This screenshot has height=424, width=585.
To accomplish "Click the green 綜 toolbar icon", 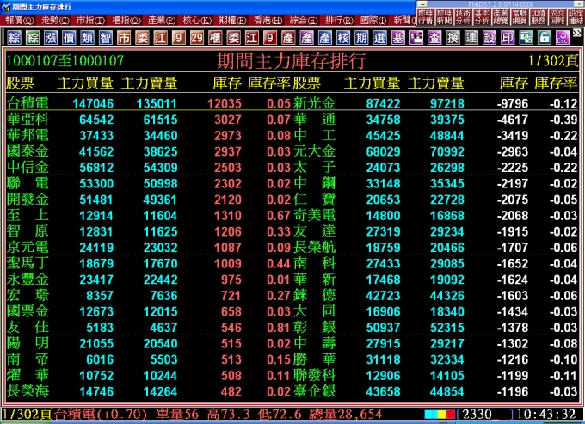I will point(33,38).
